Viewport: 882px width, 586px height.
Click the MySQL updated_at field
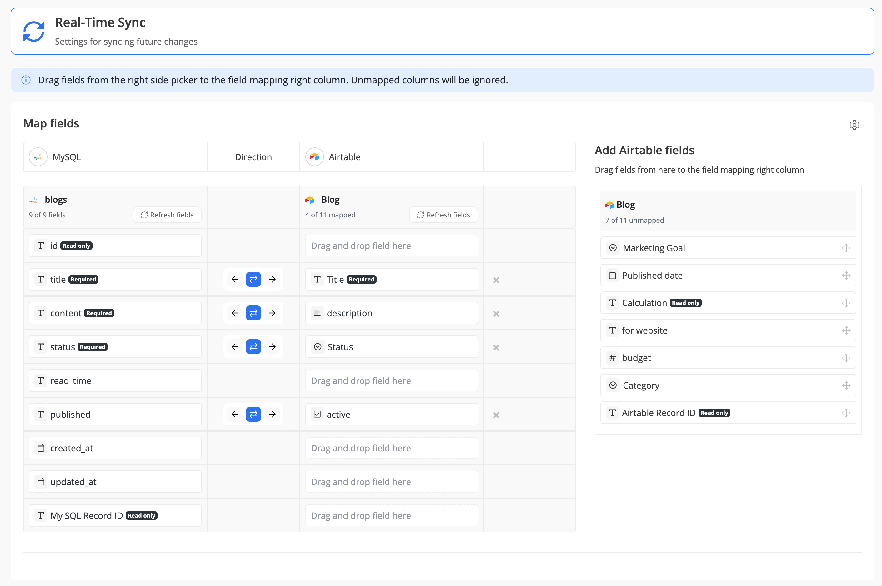pos(115,482)
